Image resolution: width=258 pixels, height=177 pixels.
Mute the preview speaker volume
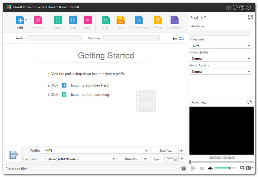(210, 168)
